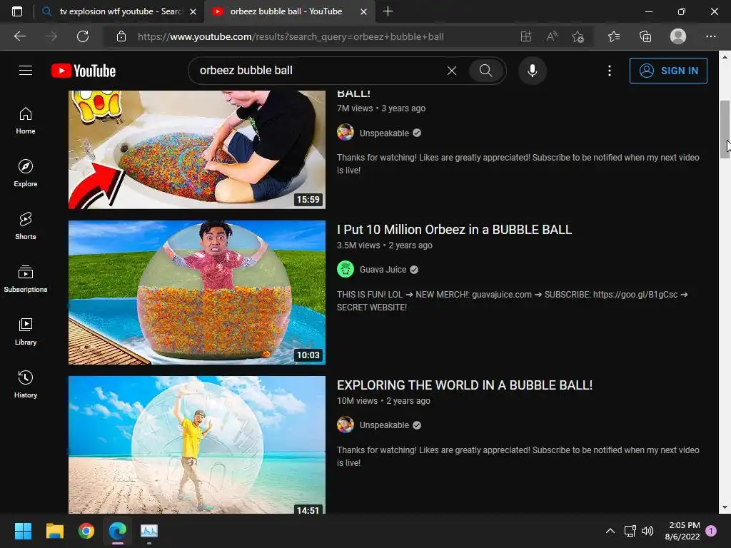Click the page vertical scrollbar thumb
Viewport: 731px width, 548px height.
click(725, 130)
